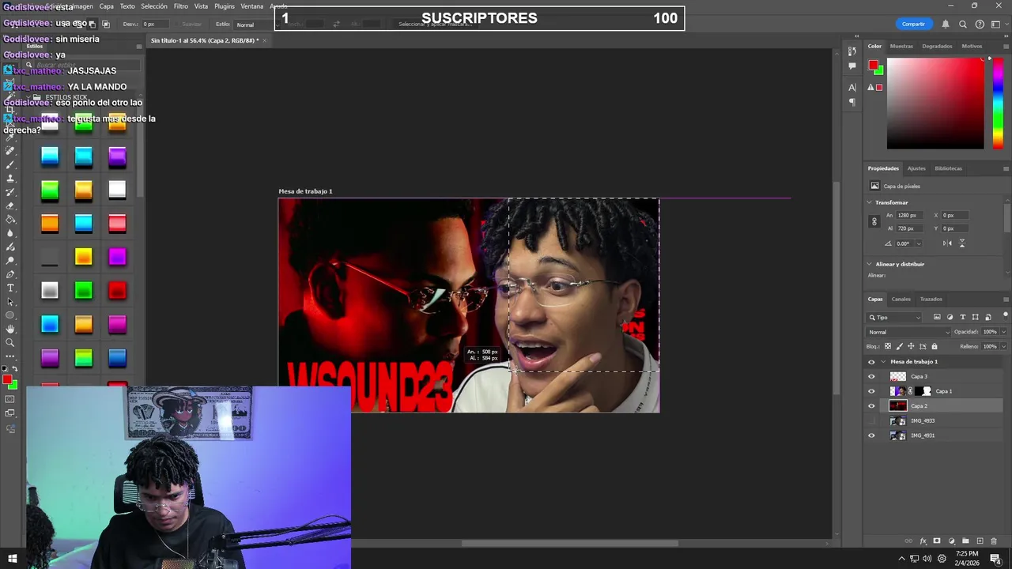The image size is (1012, 569).
Task: Create a new layer
Action: point(980,541)
